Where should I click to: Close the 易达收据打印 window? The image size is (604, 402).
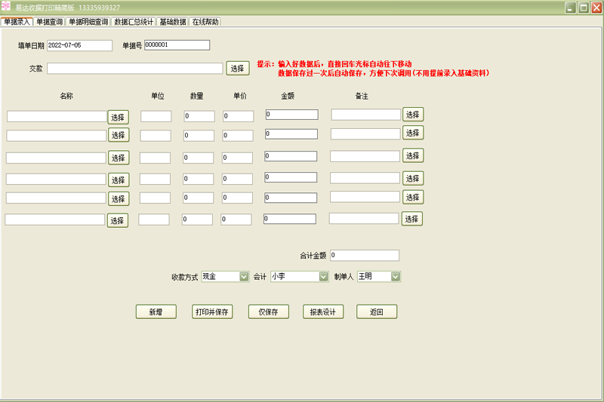(x=596, y=8)
